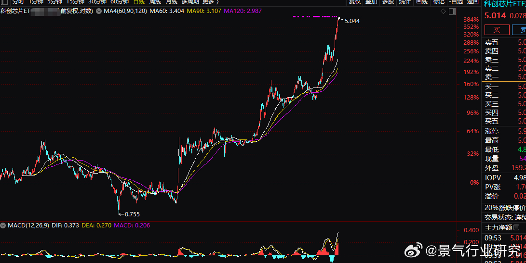526x263 pixels.
Task: Open the 统计 statistics tool
Action: pos(405,1)
